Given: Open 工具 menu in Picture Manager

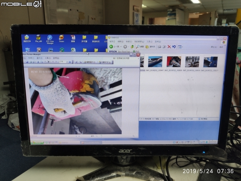Looking at the screenshot, I should point(48,58).
